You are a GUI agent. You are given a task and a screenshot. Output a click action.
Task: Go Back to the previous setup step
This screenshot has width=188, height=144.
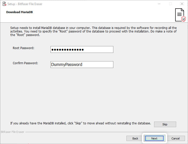(135, 138)
